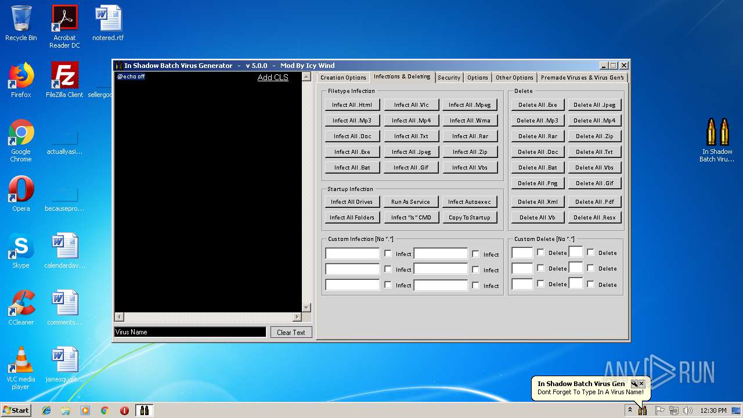
Task: Open the Options tab
Action: pyautogui.click(x=478, y=77)
